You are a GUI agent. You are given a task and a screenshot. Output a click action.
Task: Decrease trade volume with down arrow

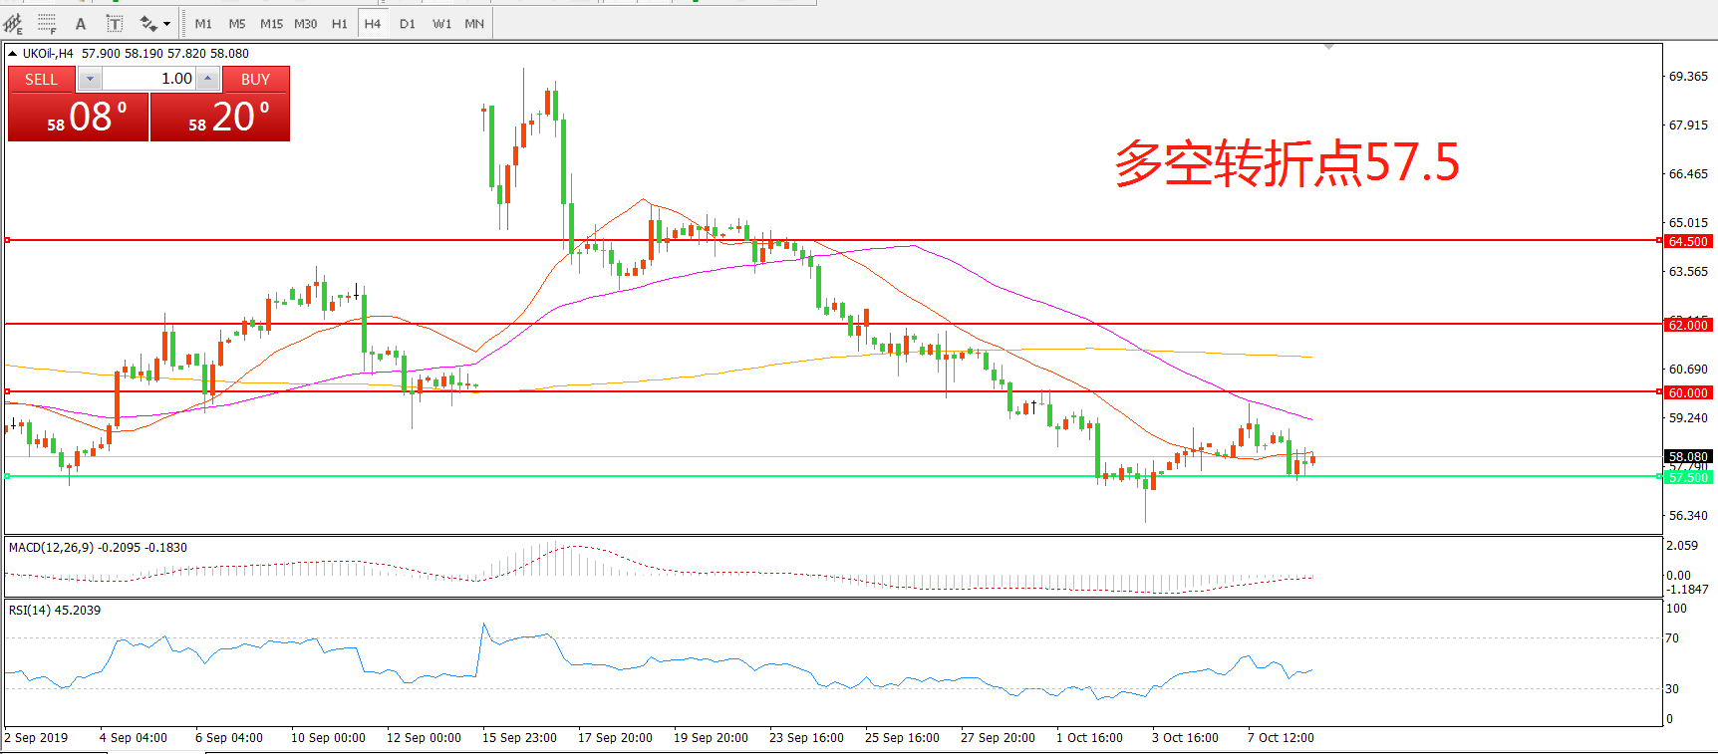pos(90,79)
